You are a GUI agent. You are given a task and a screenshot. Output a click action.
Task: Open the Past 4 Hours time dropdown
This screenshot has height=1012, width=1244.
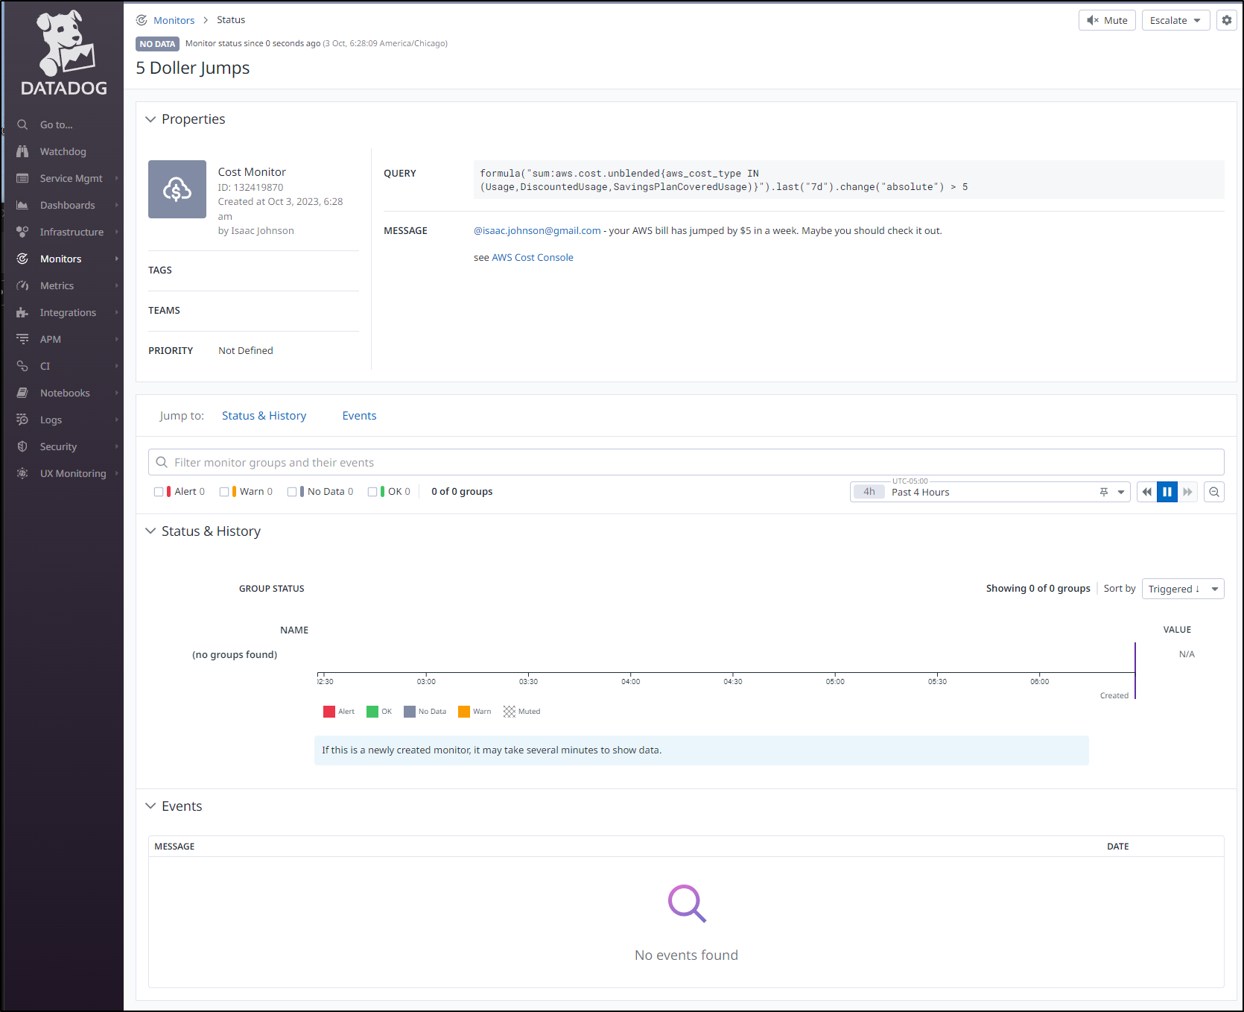click(x=990, y=492)
